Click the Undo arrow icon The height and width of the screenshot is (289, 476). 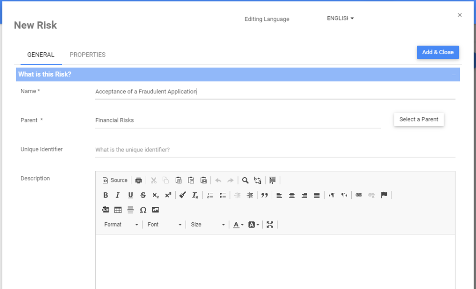click(218, 180)
